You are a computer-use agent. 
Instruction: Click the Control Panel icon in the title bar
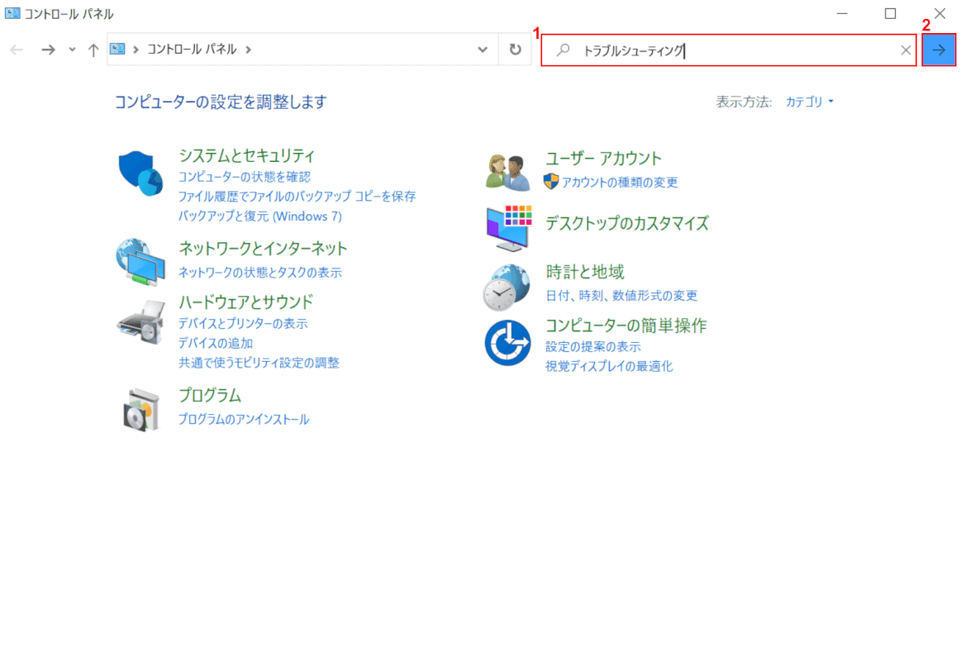(x=12, y=13)
